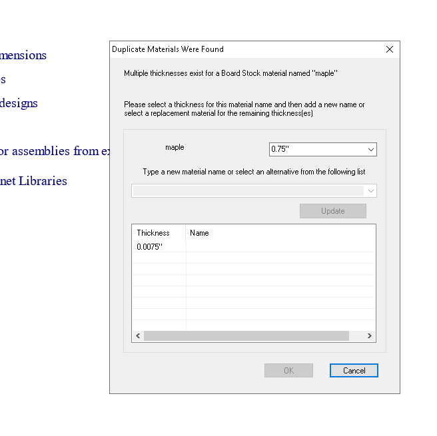Open the "or assemblies from ex" link

coord(55,151)
